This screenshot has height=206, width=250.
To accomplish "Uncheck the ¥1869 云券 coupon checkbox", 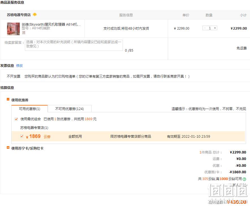I will click(x=22, y=136).
